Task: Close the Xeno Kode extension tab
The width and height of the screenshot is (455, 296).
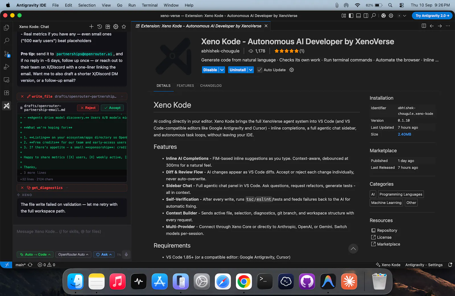Action: point(266,26)
